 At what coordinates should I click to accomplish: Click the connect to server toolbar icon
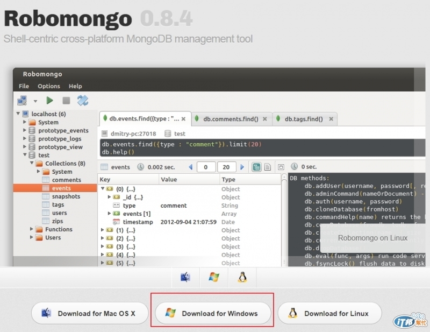tap(22, 101)
